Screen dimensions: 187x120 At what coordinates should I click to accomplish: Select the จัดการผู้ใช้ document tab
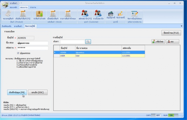(x=30, y=26)
